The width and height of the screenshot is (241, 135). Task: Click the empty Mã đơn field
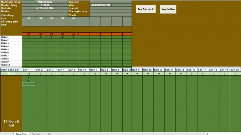point(45,11)
